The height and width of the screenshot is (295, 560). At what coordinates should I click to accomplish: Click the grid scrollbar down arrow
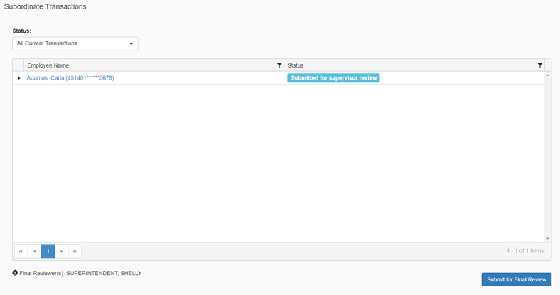click(547, 238)
